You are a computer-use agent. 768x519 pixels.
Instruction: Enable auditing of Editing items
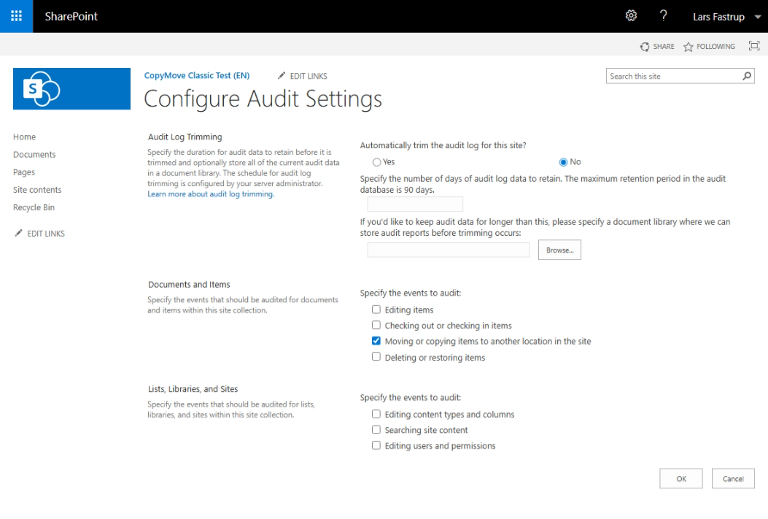(376, 309)
